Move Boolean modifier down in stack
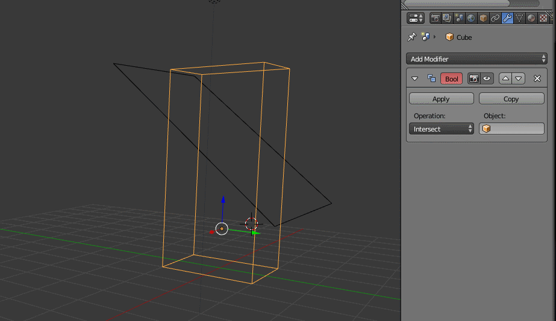The image size is (556, 321). 519,79
